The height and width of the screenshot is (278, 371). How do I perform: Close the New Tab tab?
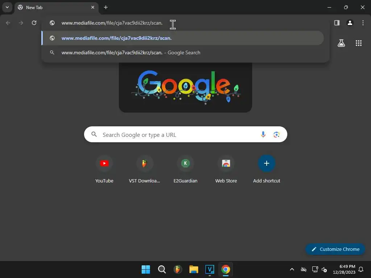coord(93,7)
